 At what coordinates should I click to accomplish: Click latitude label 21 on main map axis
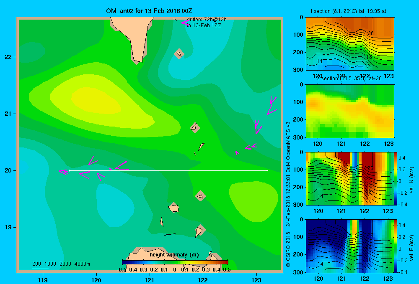point(8,114)
